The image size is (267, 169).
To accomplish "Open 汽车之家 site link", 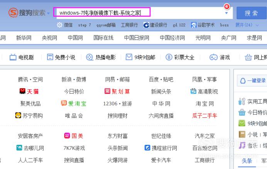I will (x=204, y=136).
